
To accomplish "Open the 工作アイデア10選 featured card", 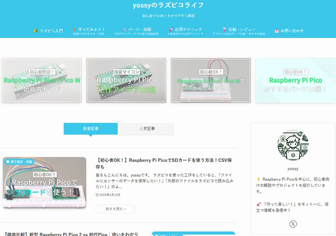I will tap(126, 80).
